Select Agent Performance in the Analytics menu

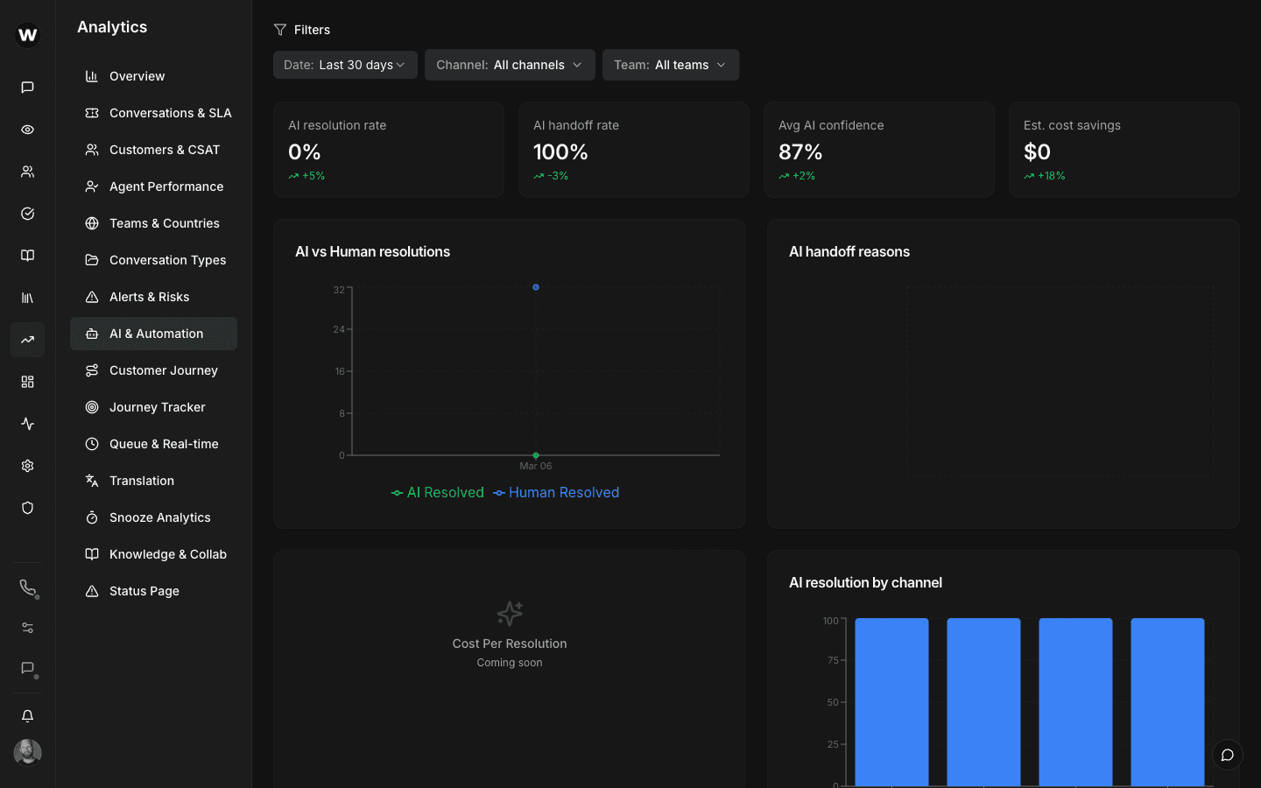pyautogui.click(x=153, y=186)
